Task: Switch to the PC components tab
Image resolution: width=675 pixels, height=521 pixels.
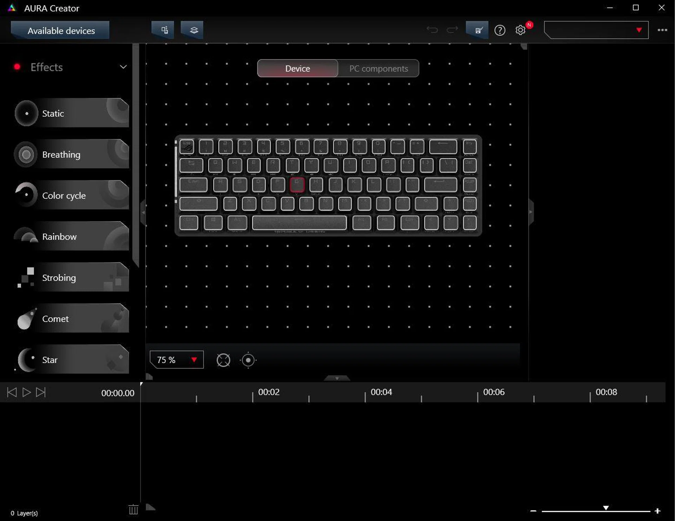Action: pyautogui.click(x=378, y=69)
